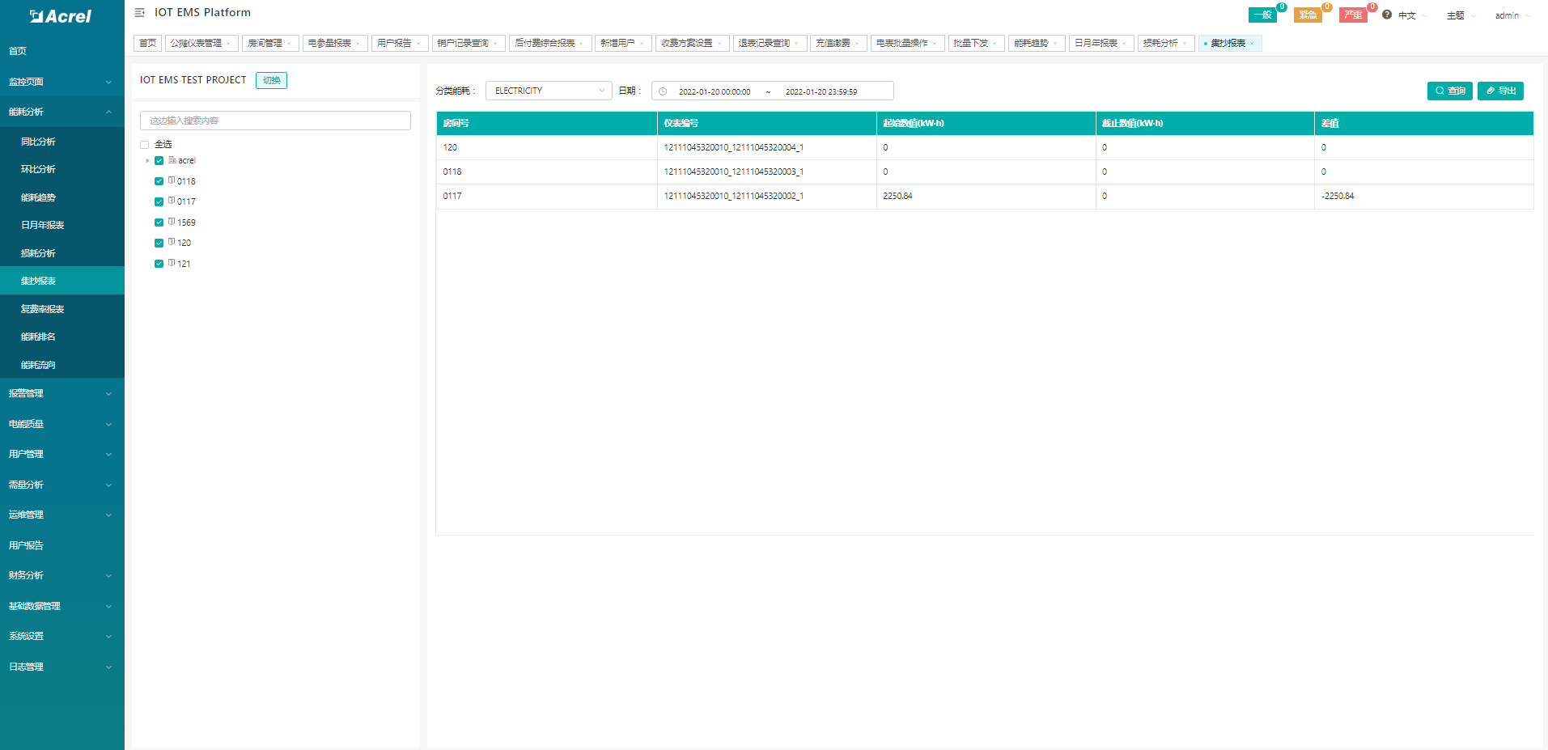Close the 销户记录查询 tab
1548x750 pixels.
click(495, 44)
